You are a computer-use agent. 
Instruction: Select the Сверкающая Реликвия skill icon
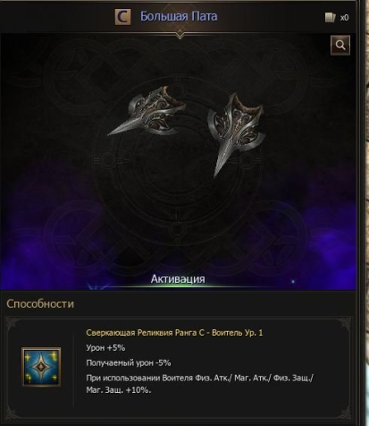tap(41, 367)
